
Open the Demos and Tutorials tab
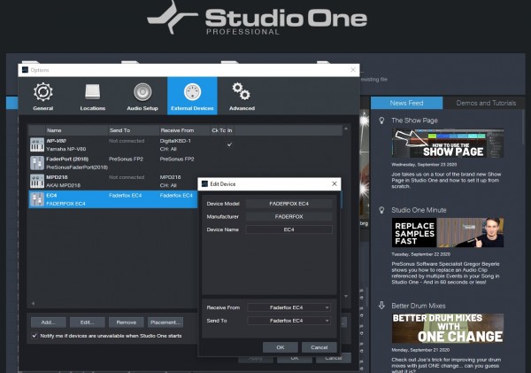pyautogui.click(x=486, y=103)
